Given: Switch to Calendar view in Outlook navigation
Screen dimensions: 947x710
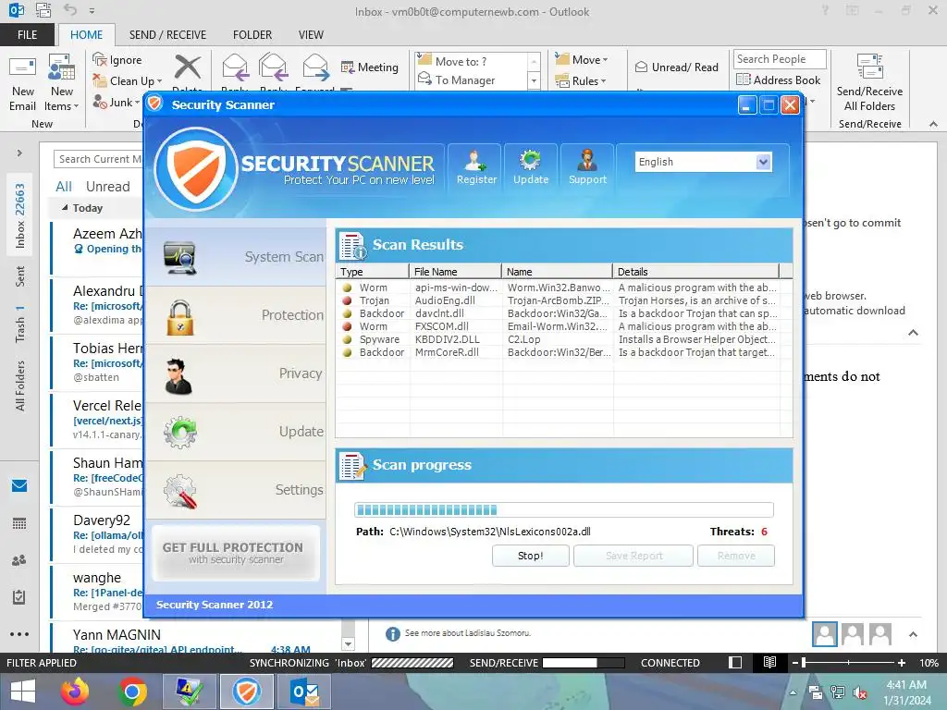Looking at the screenshot, I should click(19, 523).
